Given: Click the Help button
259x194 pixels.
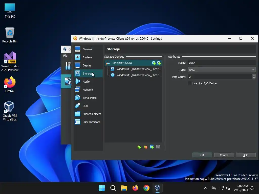Looking at the screenshot, I should [x=246, y=155].
